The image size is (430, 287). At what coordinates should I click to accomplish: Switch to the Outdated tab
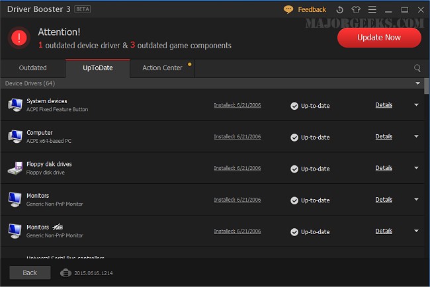point(32,68)
